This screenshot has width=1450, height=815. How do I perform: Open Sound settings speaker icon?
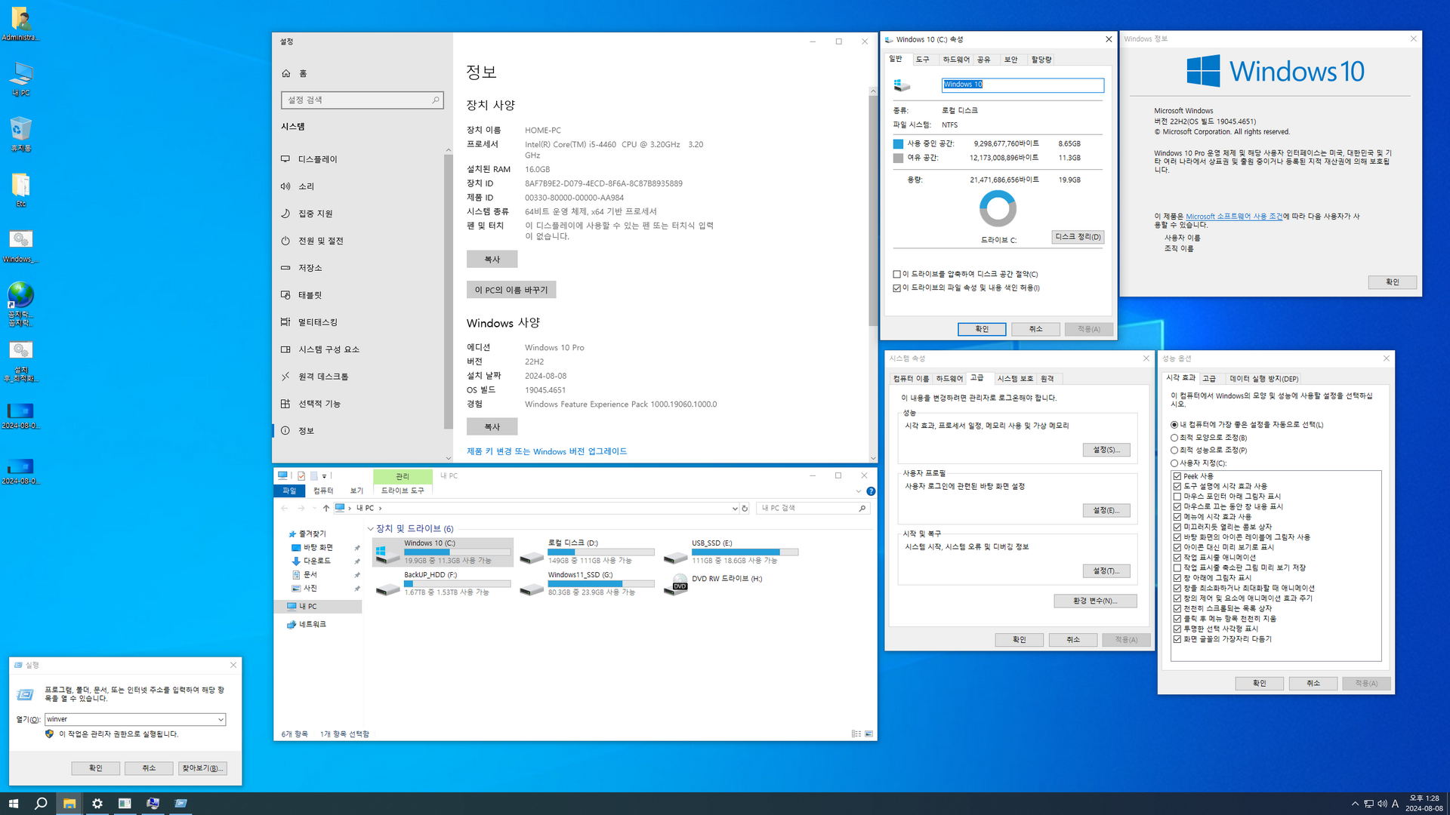click(x=285, y=186)
